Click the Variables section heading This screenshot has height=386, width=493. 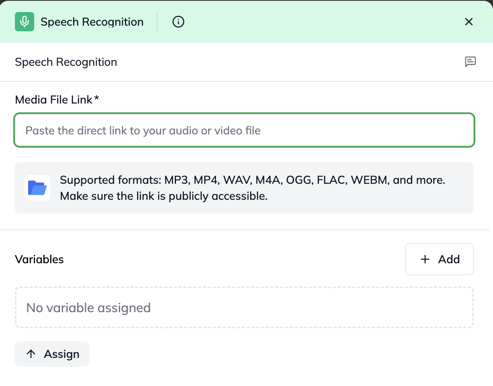[x=39, y=260]
